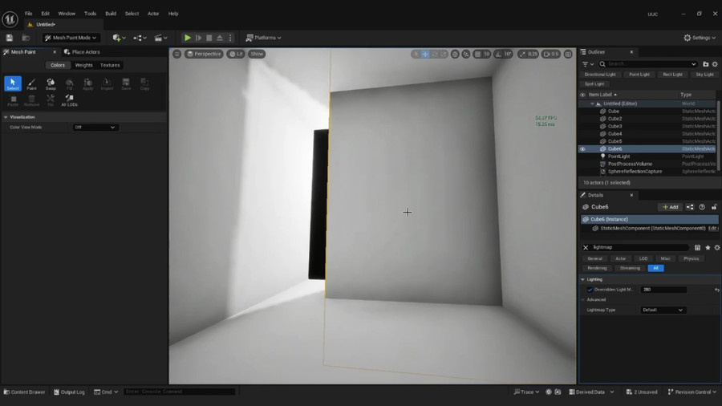Click the Outliner add folder icon
Viewport: 722px width, 406px height.
(705, 64)
